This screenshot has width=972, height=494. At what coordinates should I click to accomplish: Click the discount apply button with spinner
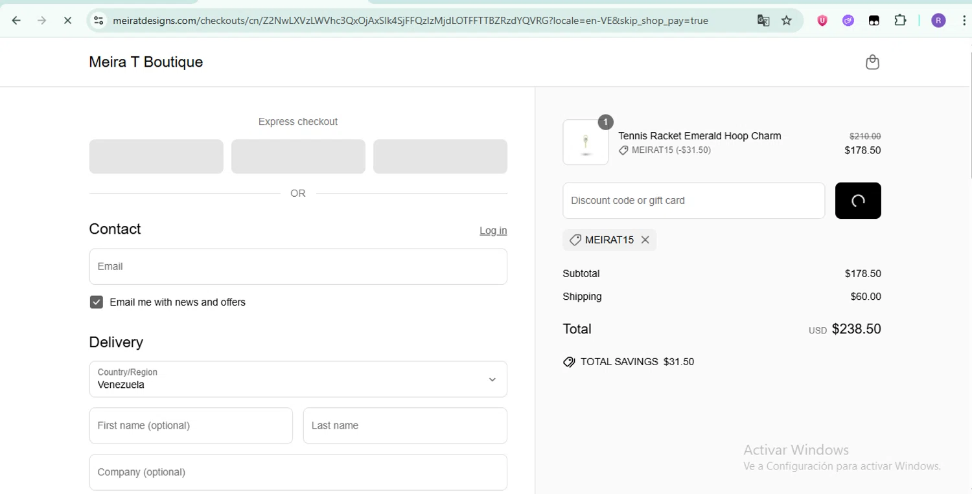858,201
